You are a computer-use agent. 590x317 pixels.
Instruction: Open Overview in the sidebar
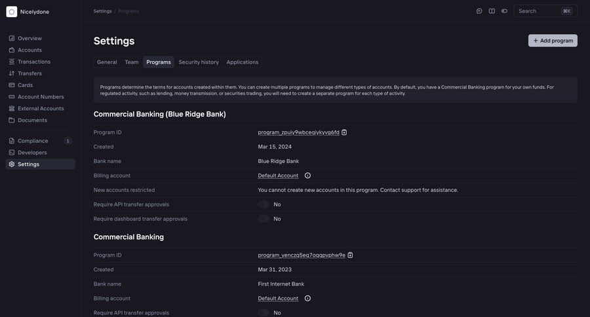tap(40, 39)
